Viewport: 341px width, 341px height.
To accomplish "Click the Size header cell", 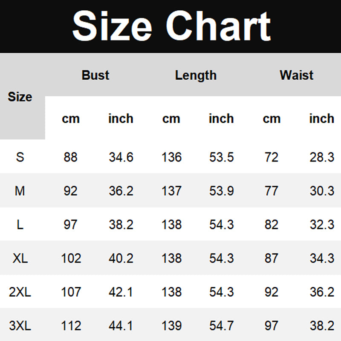I will [20, 97].
